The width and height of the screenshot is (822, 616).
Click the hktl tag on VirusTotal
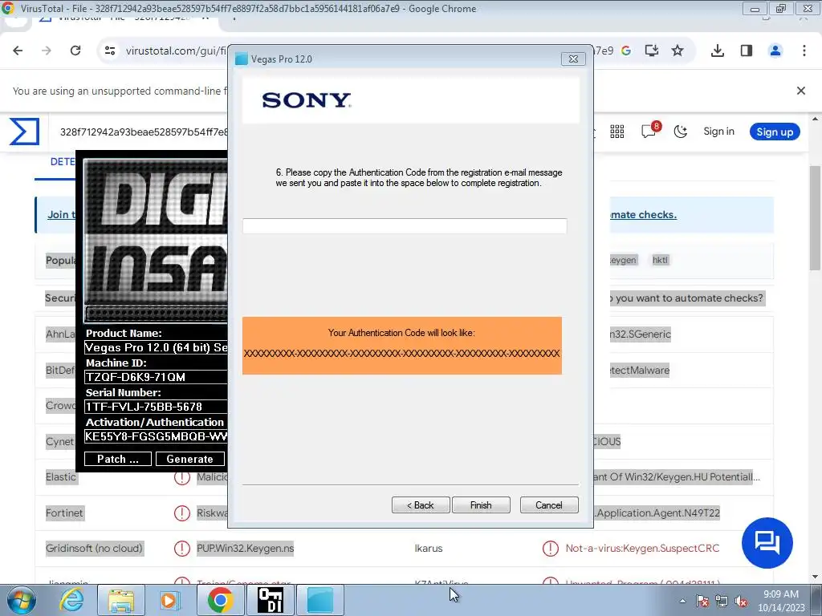click(x=660, y=260)
